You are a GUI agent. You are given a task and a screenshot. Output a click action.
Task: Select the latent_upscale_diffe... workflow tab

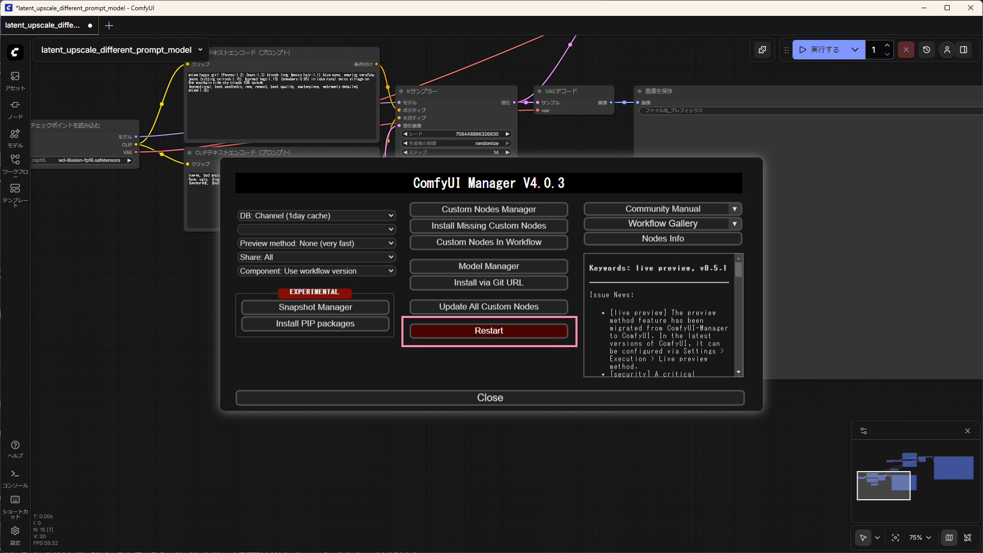(x=43, y=25)
